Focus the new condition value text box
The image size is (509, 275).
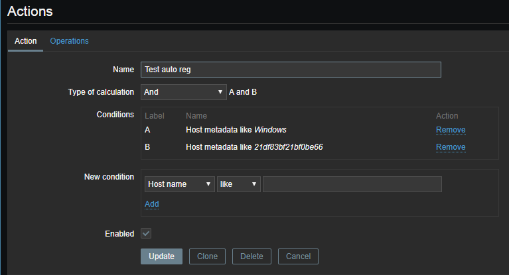[352, 184]
